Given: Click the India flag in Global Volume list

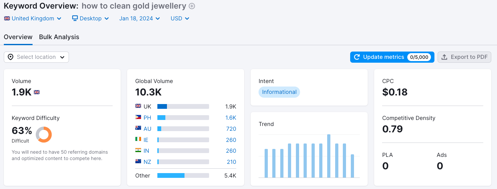Looking at the screenshot, I should click(x=138, y=150).
